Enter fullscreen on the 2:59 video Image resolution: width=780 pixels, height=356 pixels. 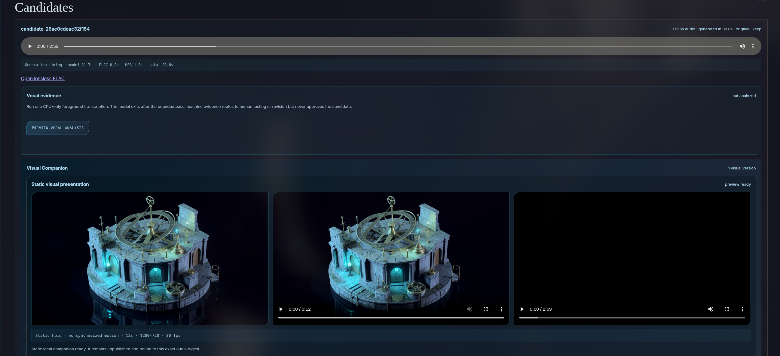tap(727, 309)
